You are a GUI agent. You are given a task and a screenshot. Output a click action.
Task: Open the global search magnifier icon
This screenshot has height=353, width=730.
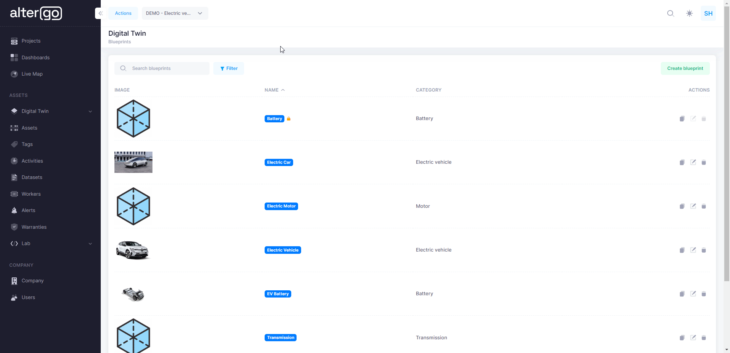[x=670, y=13]
